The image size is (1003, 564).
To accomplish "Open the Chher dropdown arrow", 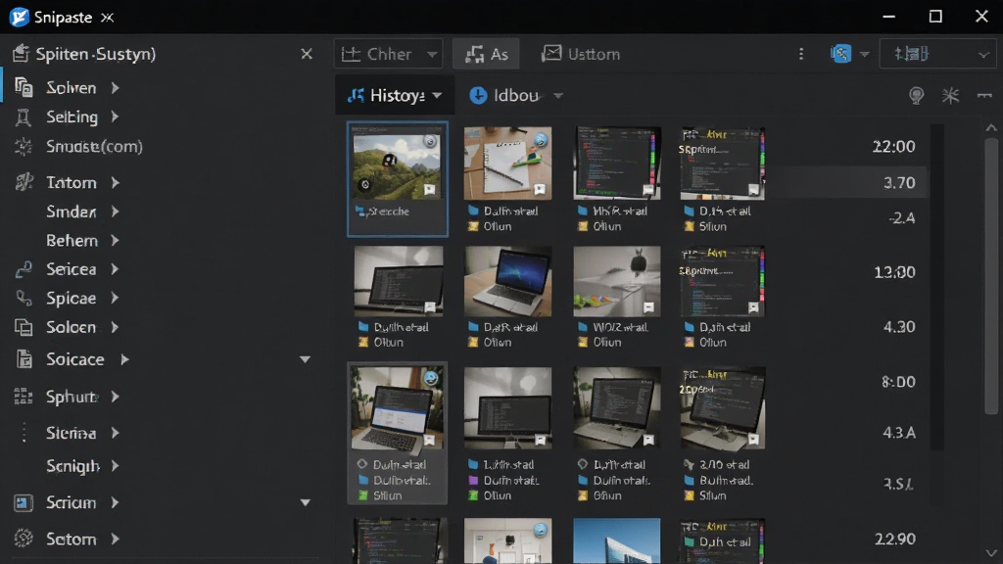I will [432, 55].
